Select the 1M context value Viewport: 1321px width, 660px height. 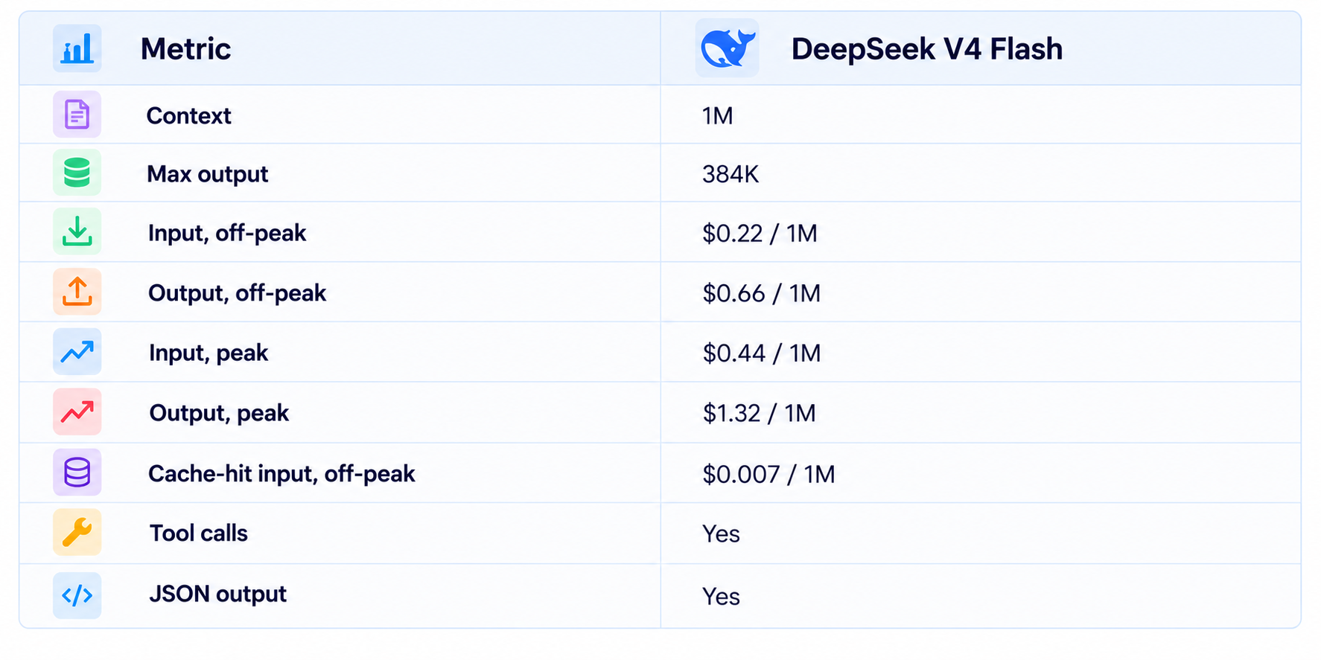point(717,115)
